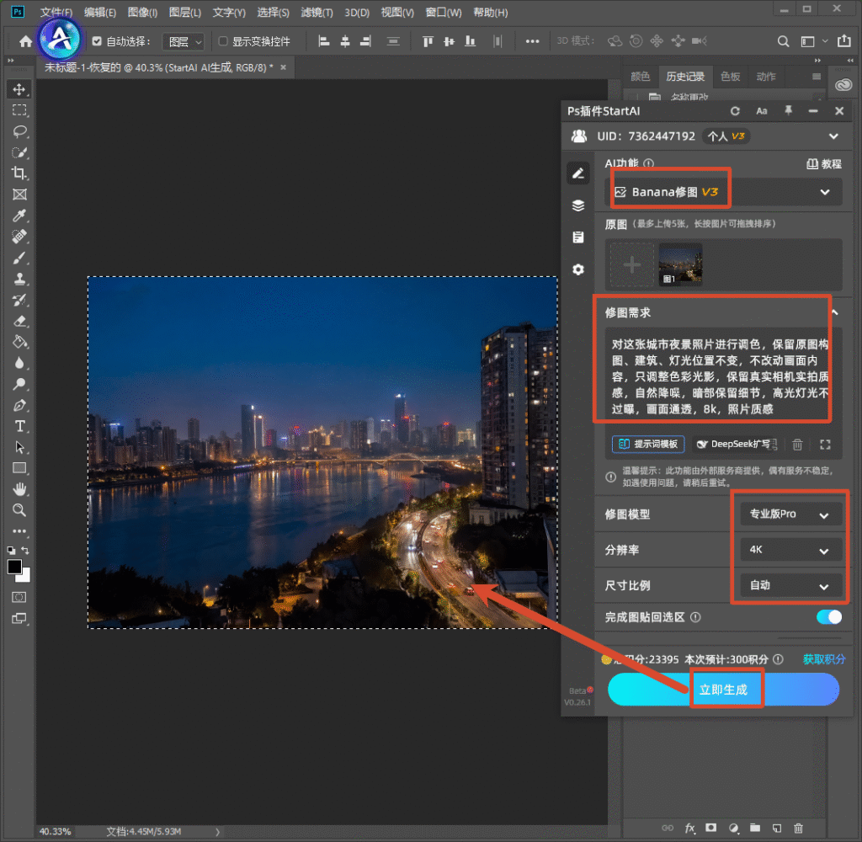
Task: Click the 获取积分 link
Action: 823,658
